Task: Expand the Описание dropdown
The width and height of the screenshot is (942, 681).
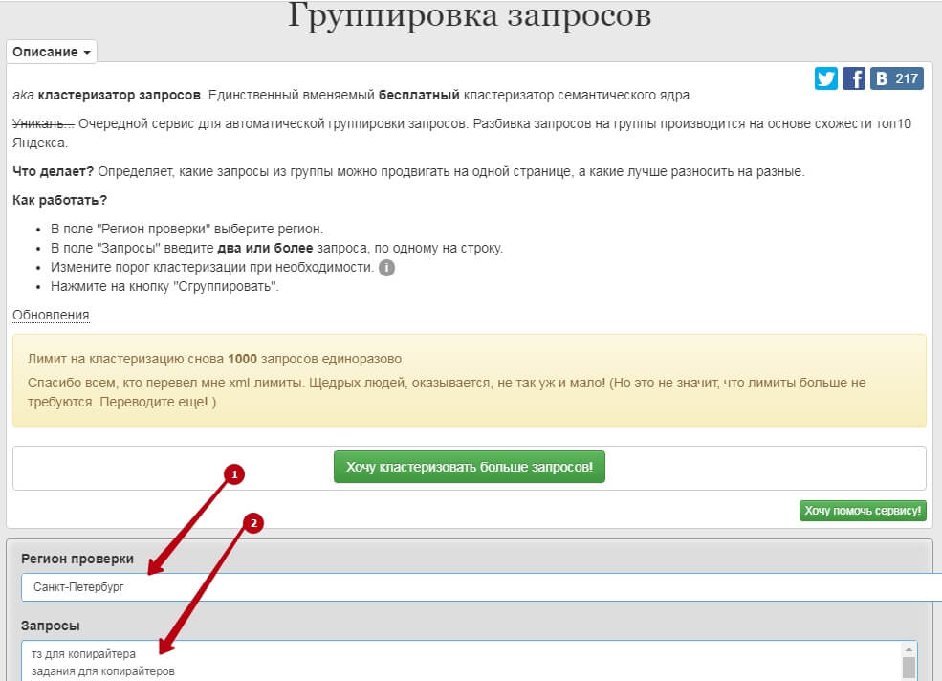Action: pyautogui.click(x=52, y=52)
